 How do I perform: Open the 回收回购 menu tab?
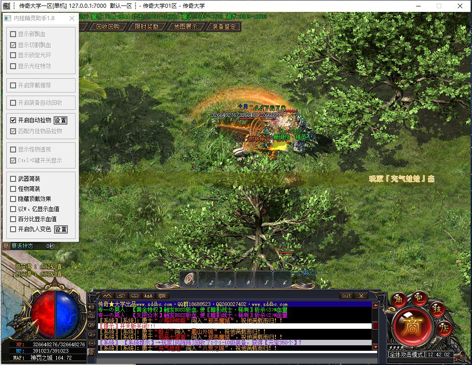(108, 27)
